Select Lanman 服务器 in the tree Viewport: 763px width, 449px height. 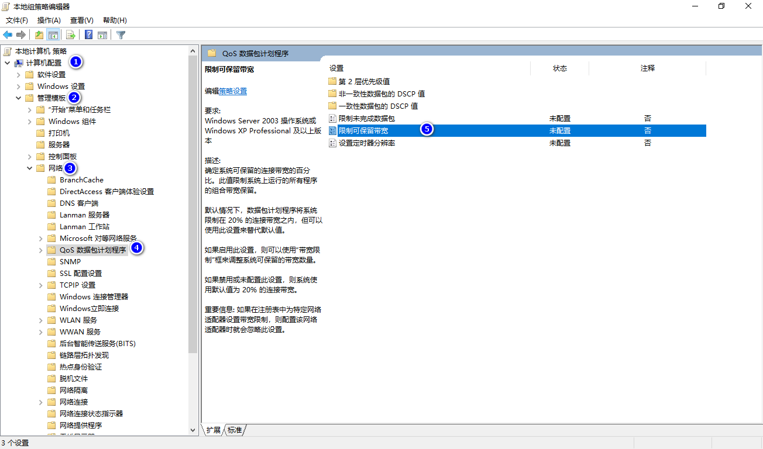(84, 215)
